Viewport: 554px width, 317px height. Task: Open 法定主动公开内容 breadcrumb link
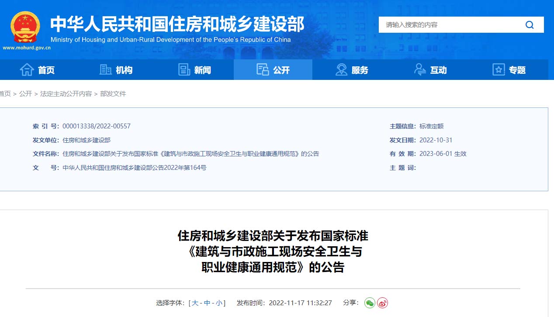tap(66, 94)
